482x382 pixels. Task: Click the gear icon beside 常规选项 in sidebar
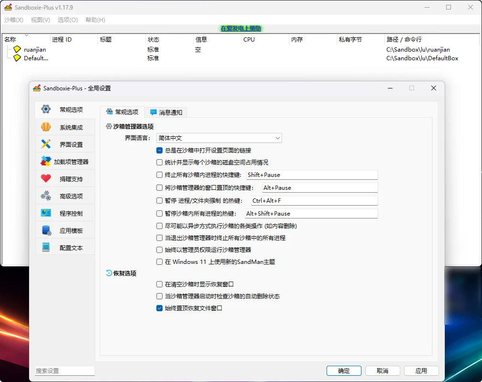click(46, 109)
